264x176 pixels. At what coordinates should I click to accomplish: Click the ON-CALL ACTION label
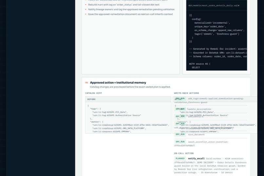click(x=184, y=153)
